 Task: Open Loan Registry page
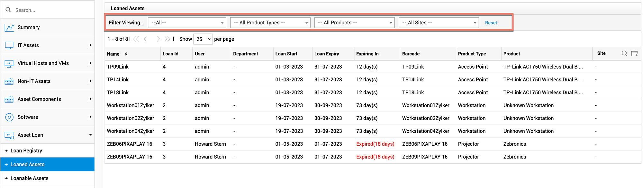[x=26, y=151]
